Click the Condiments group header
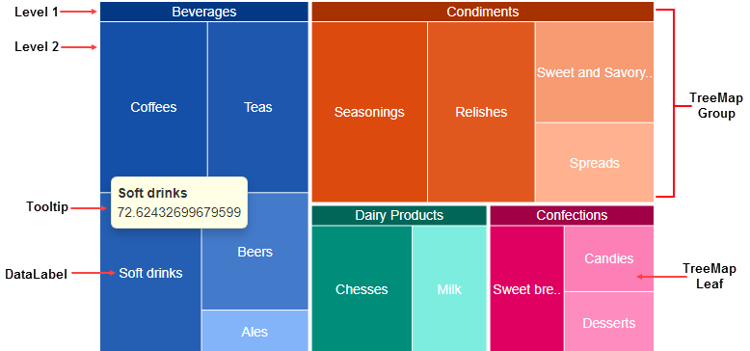750x351 pixels. (x=483, y=12)
